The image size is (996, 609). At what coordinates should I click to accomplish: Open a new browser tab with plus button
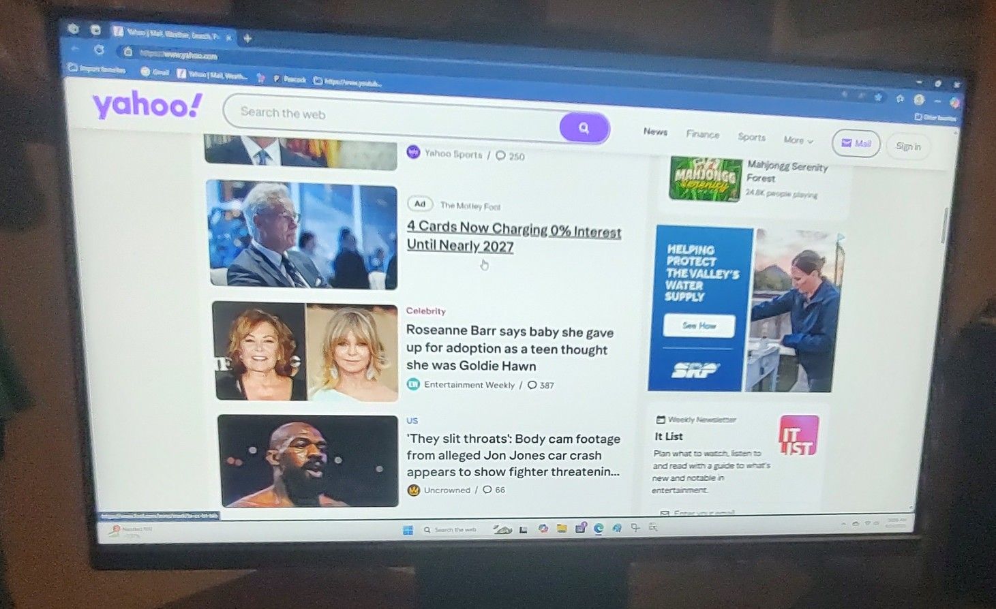[x=247, y=38]
